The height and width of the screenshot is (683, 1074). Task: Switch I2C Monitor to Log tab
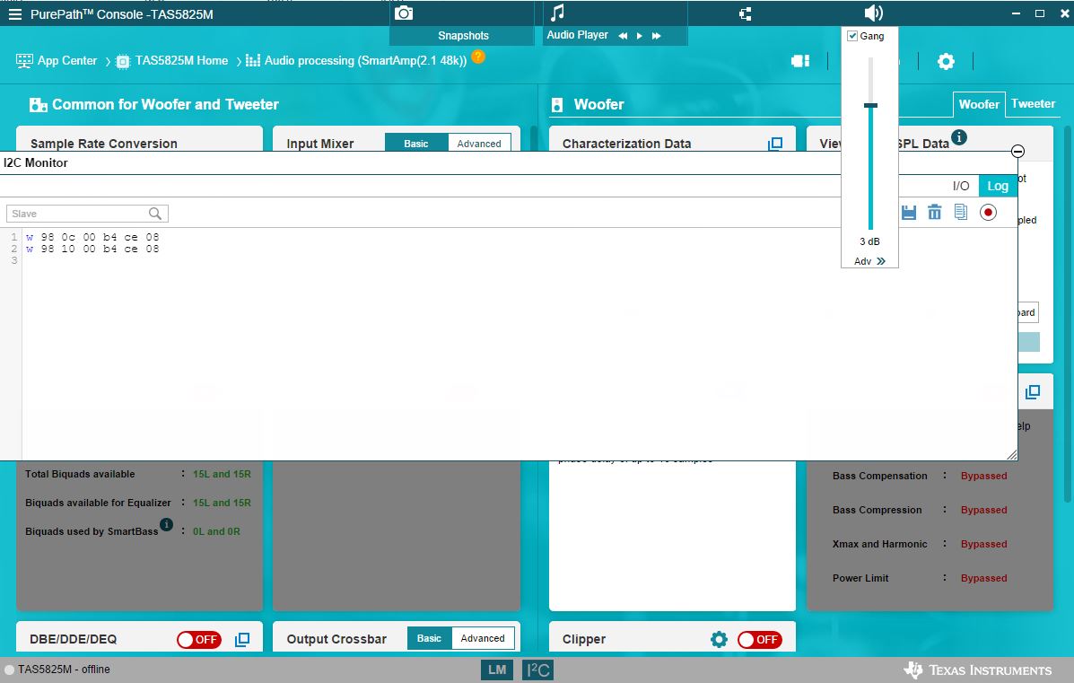pyautogui.click(x=998, y=186)
